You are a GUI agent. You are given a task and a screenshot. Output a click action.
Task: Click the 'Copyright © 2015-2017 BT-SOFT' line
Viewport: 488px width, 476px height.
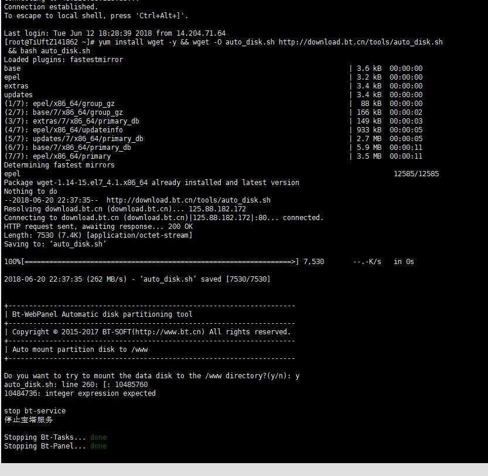coord(151,331)
